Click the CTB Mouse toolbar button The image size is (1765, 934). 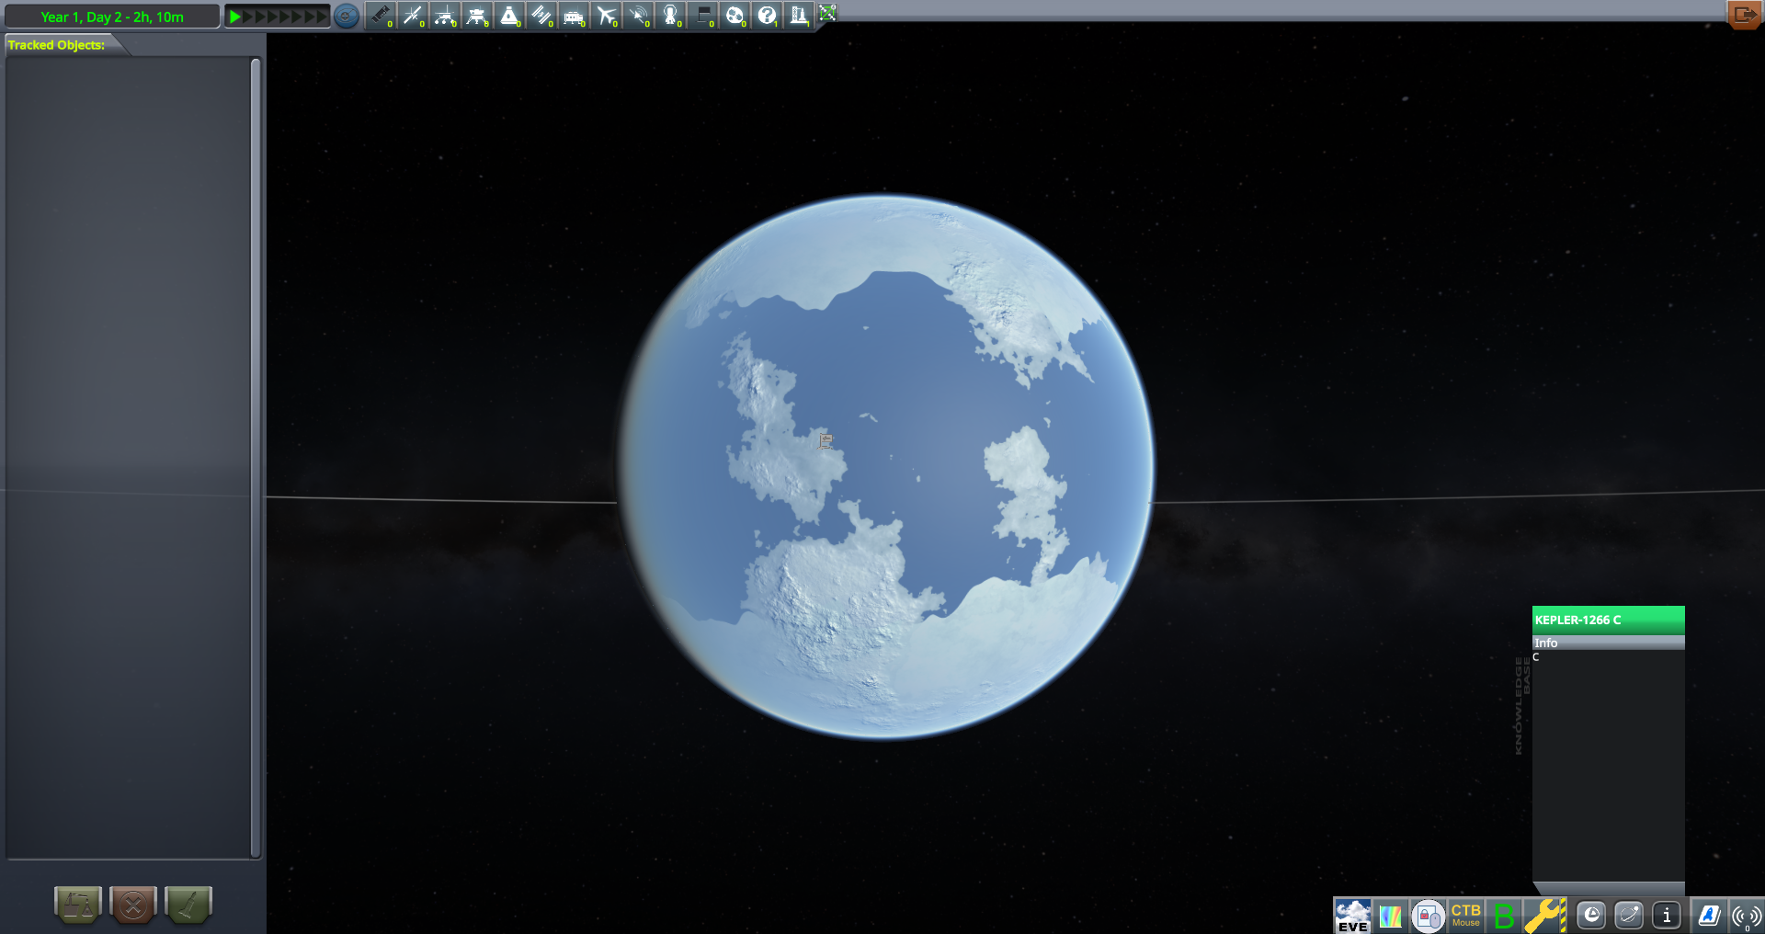coord(1465,916)
